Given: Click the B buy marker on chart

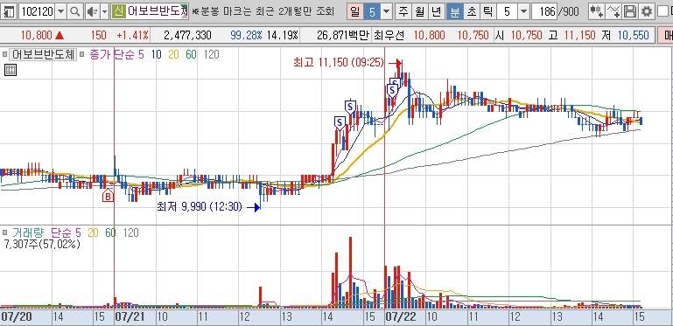Looking at the screenshot, I should (109, 196).
